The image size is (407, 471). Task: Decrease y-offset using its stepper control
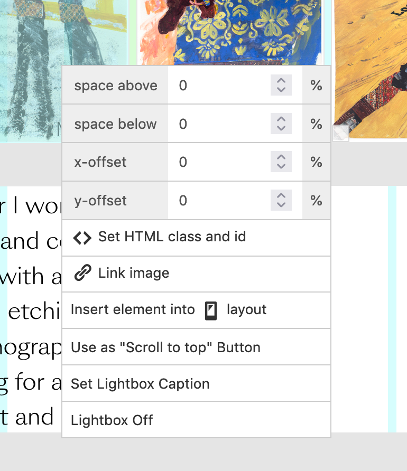tap(281, 204)
